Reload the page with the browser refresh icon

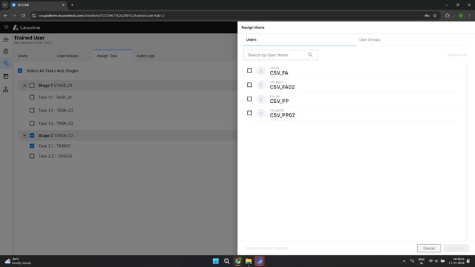pos(23,15)
